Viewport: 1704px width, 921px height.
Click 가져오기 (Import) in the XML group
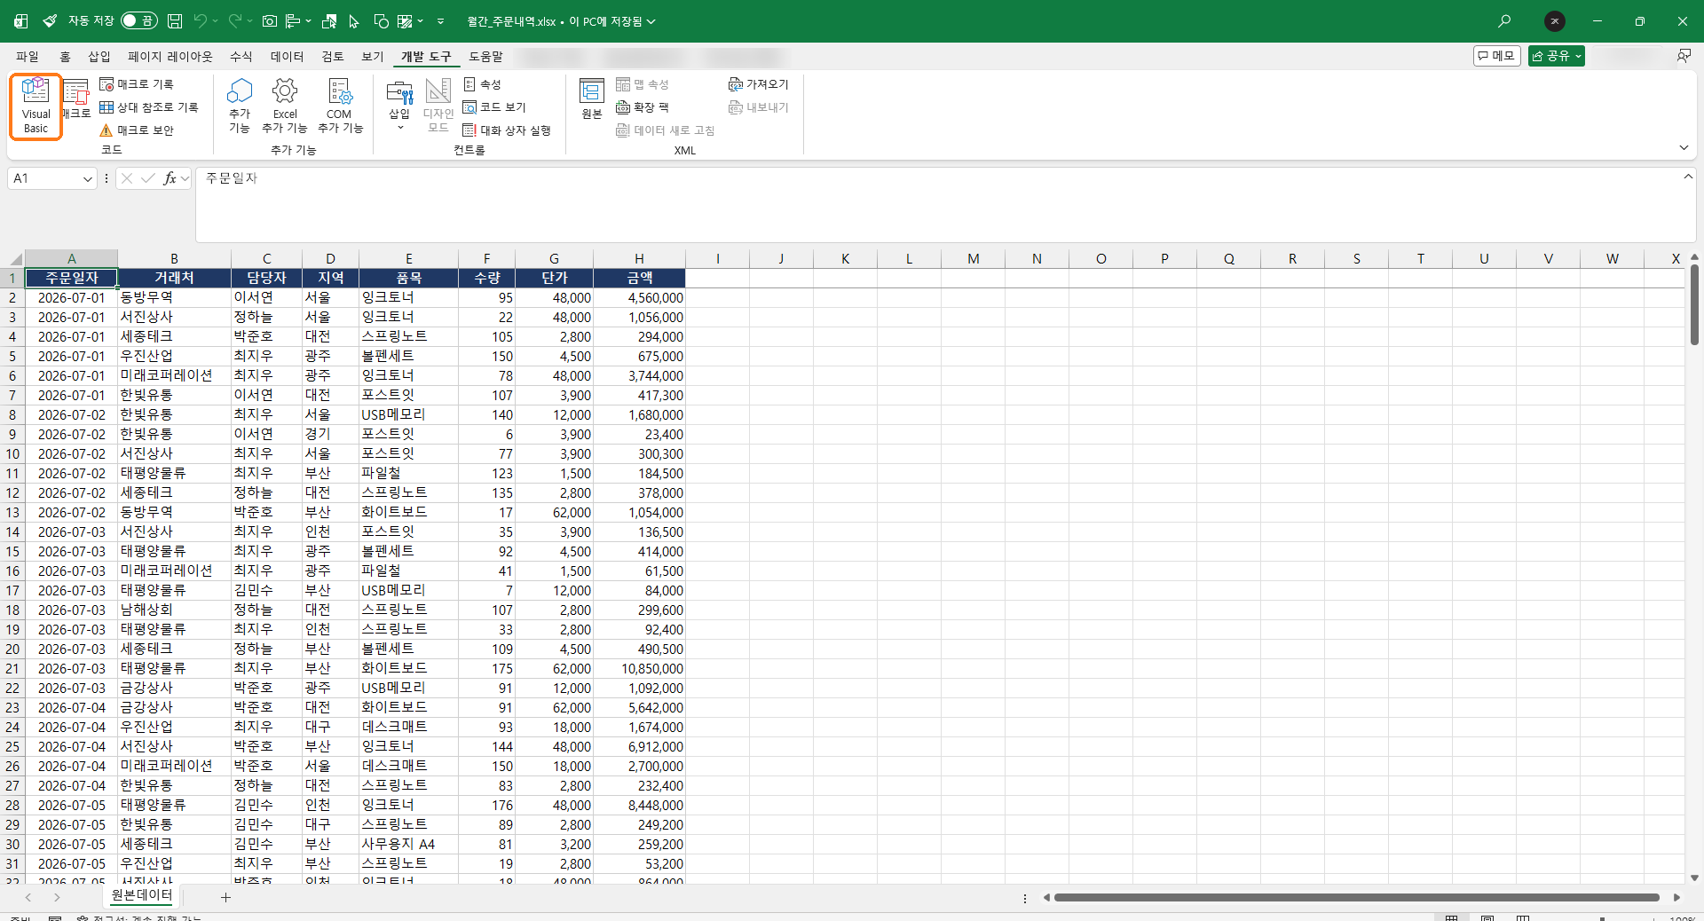(759, 84)
